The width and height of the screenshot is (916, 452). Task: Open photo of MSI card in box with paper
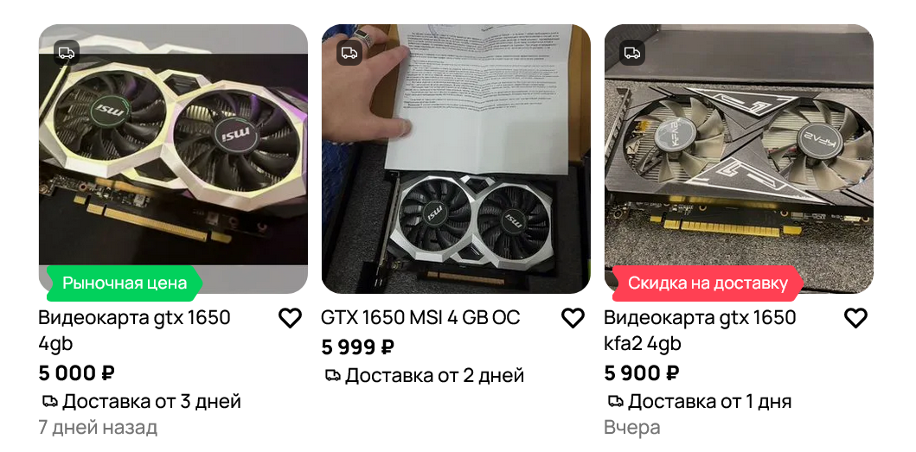click(x=456, y=159)
